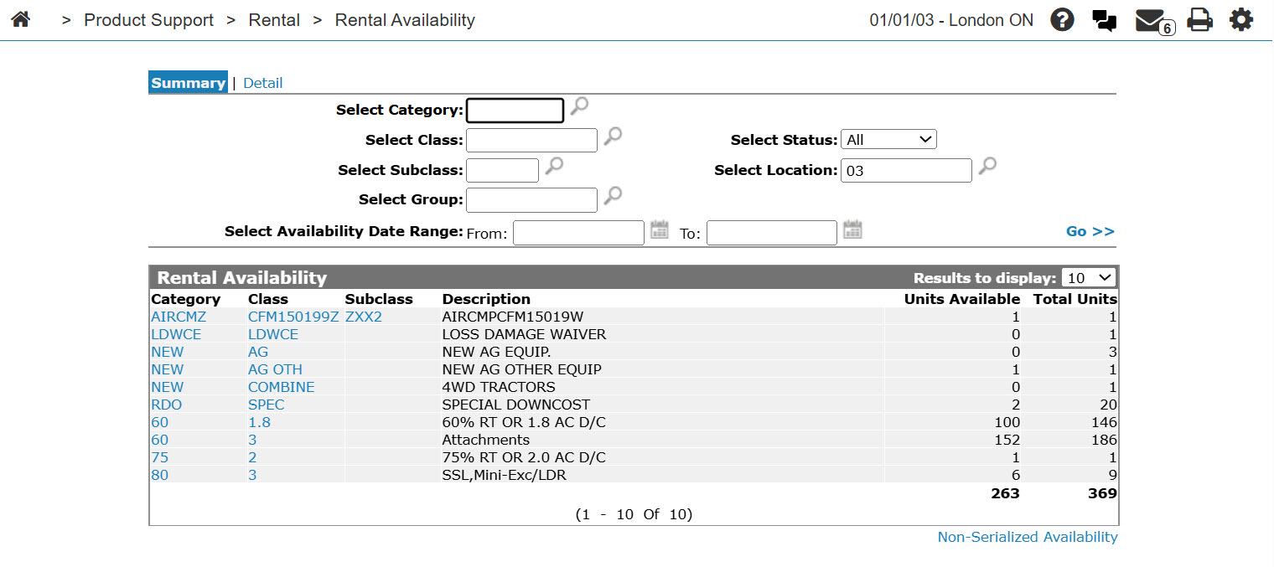Viewport: 1274px width, 567px height.
Task: Open class 3 link in the Attachments row
Action: 252,440
